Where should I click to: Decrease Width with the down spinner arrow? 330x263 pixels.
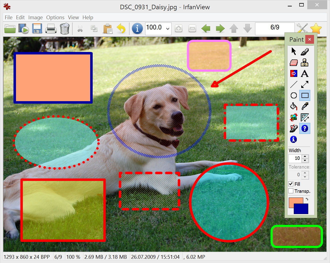[x=305, y=161]
